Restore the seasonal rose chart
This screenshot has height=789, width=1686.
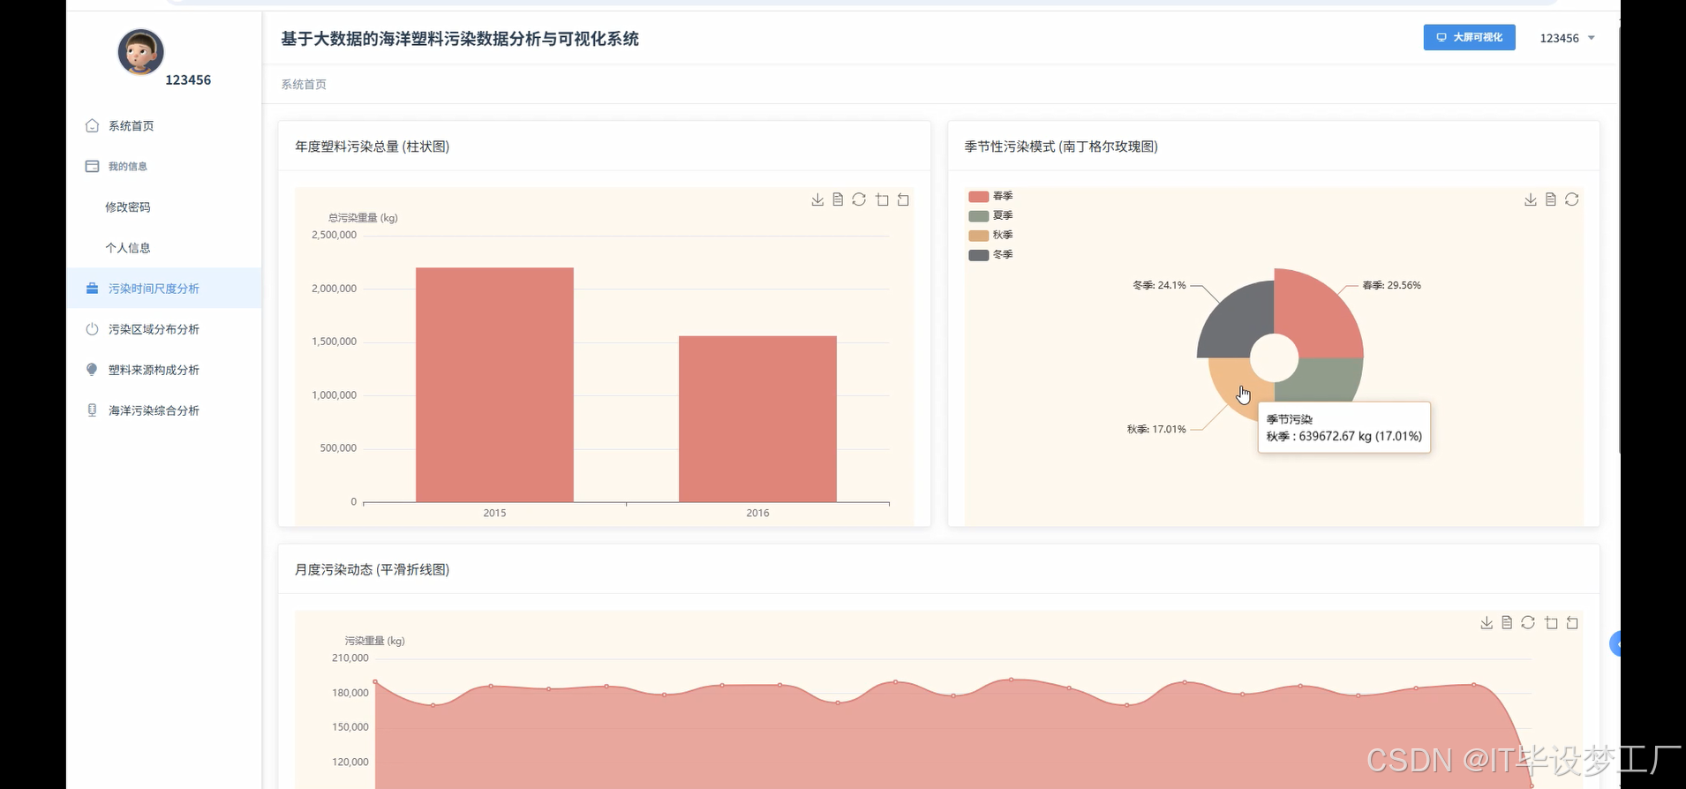tap(1572, 200)
